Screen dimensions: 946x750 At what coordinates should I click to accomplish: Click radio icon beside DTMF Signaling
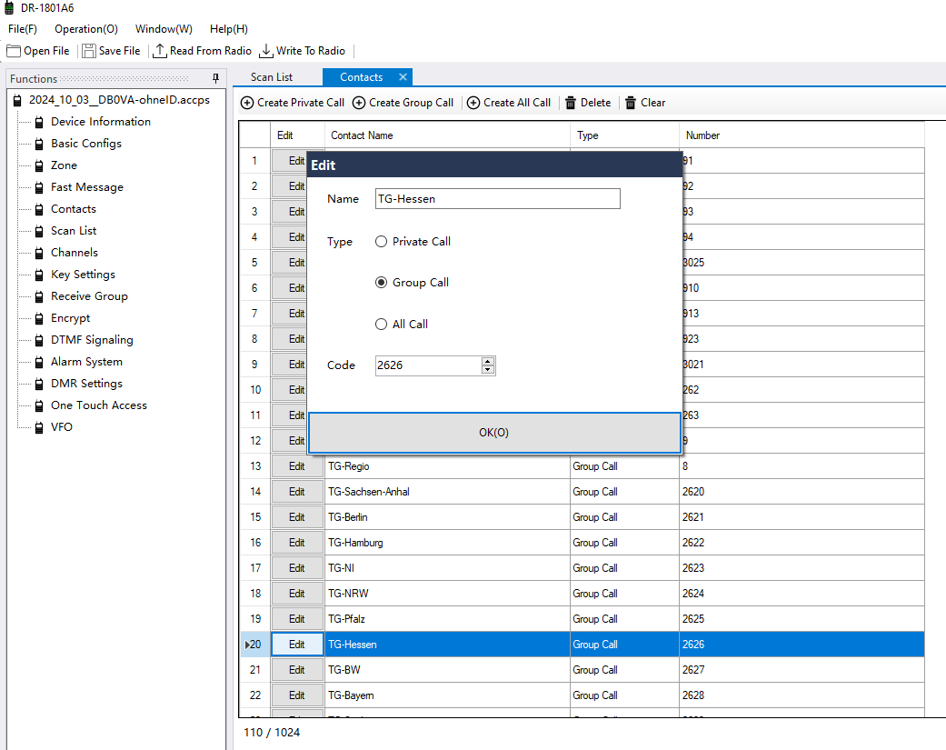39,341
